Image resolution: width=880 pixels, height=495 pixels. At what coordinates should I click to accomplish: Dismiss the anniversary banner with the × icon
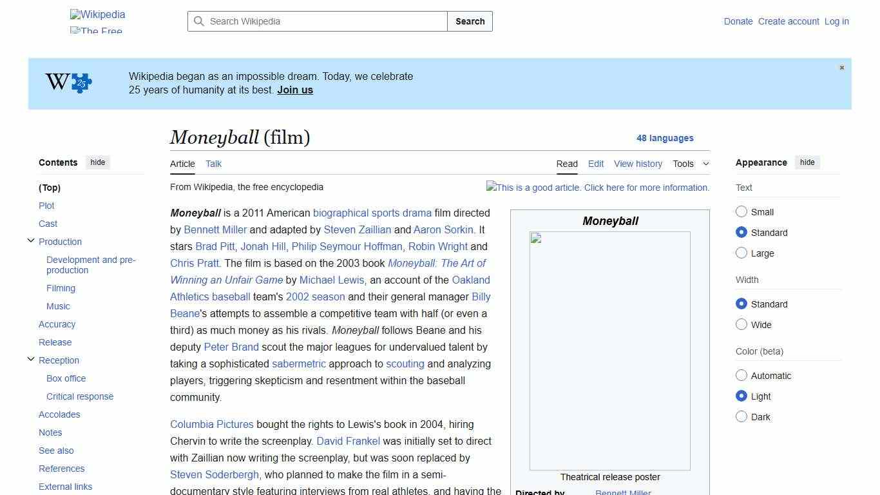[841, 67]
